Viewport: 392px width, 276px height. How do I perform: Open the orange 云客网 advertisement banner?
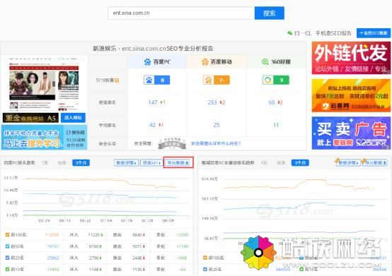351,95
